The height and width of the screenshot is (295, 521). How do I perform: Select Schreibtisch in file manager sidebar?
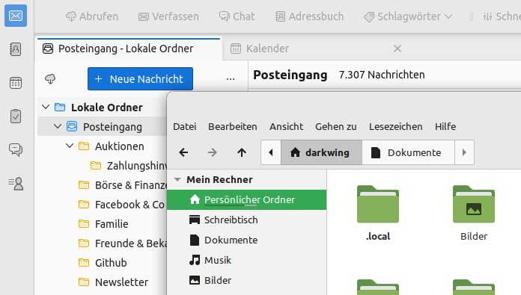pyautogui.click(x=246, y=220)
